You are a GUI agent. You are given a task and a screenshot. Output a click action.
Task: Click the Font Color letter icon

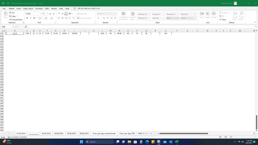point(51,18)
